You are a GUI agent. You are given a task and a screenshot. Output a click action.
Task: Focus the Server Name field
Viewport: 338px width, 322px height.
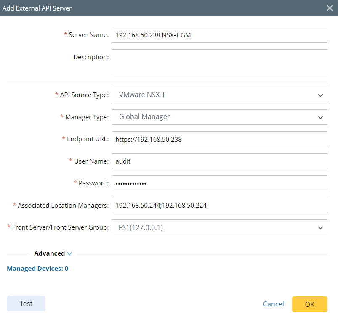[219, 35]
